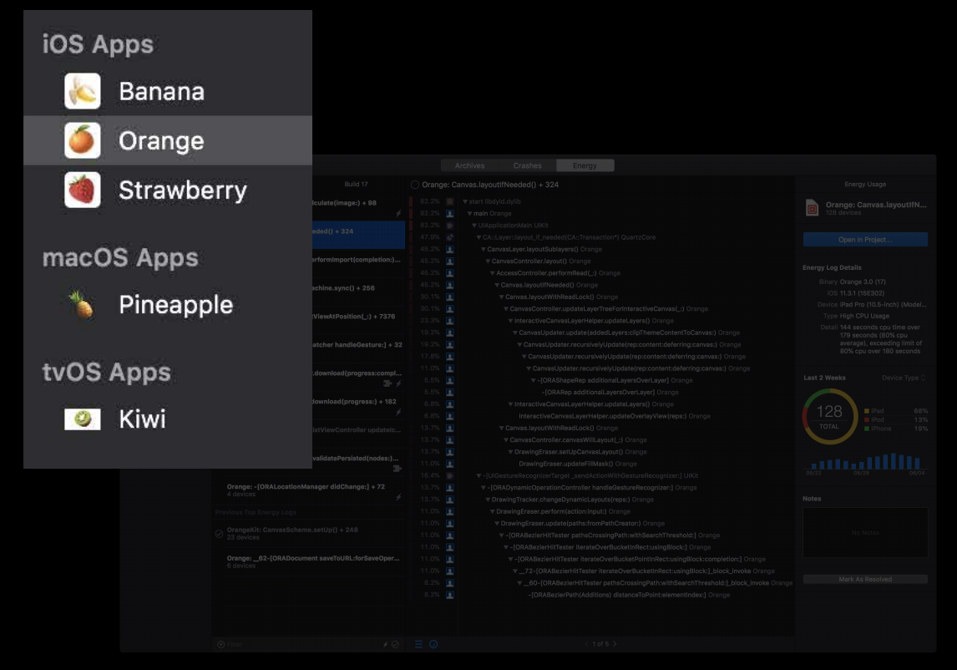
Task: Collapse the DrawingEraser.perform(action:input:) frame
Action: point(493,512)
